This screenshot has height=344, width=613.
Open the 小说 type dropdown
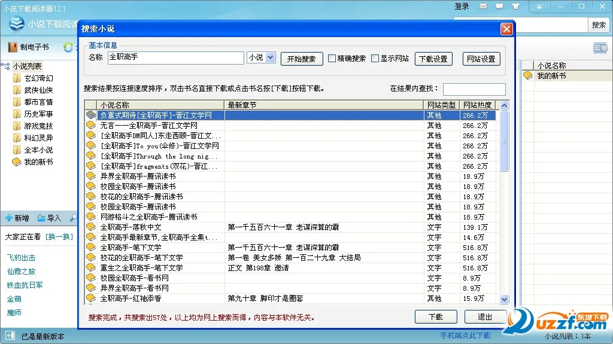click(270, 57)
